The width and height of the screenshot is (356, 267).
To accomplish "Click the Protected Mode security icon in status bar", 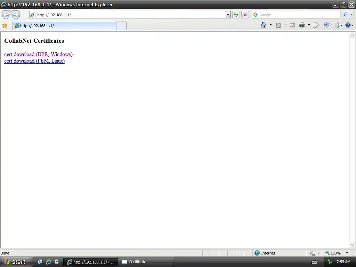I will 313,253.
